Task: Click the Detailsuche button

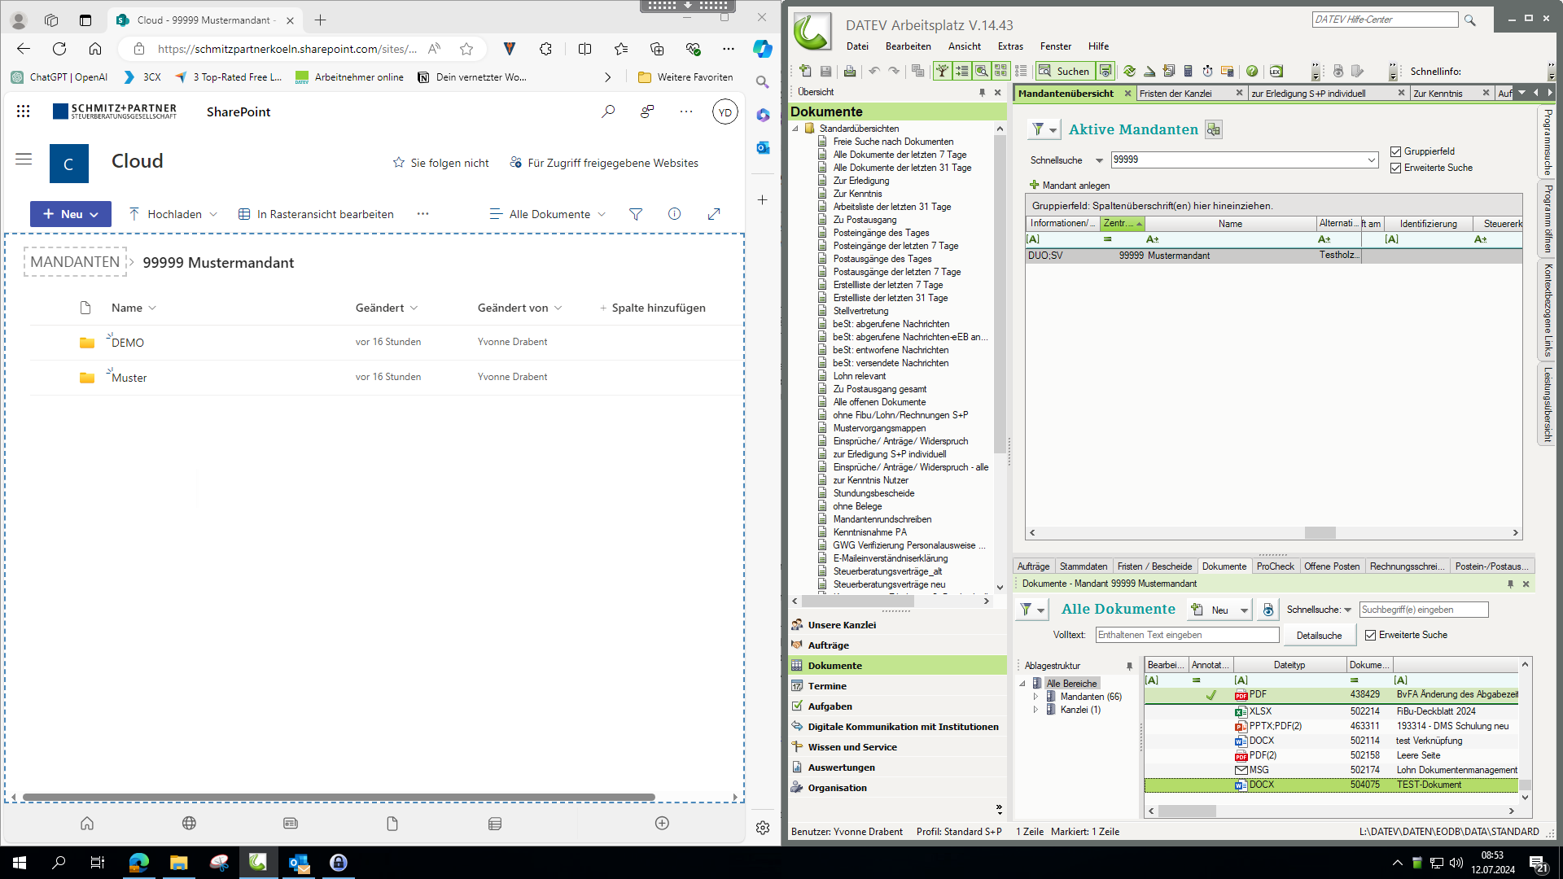Action: point(1319,636)
